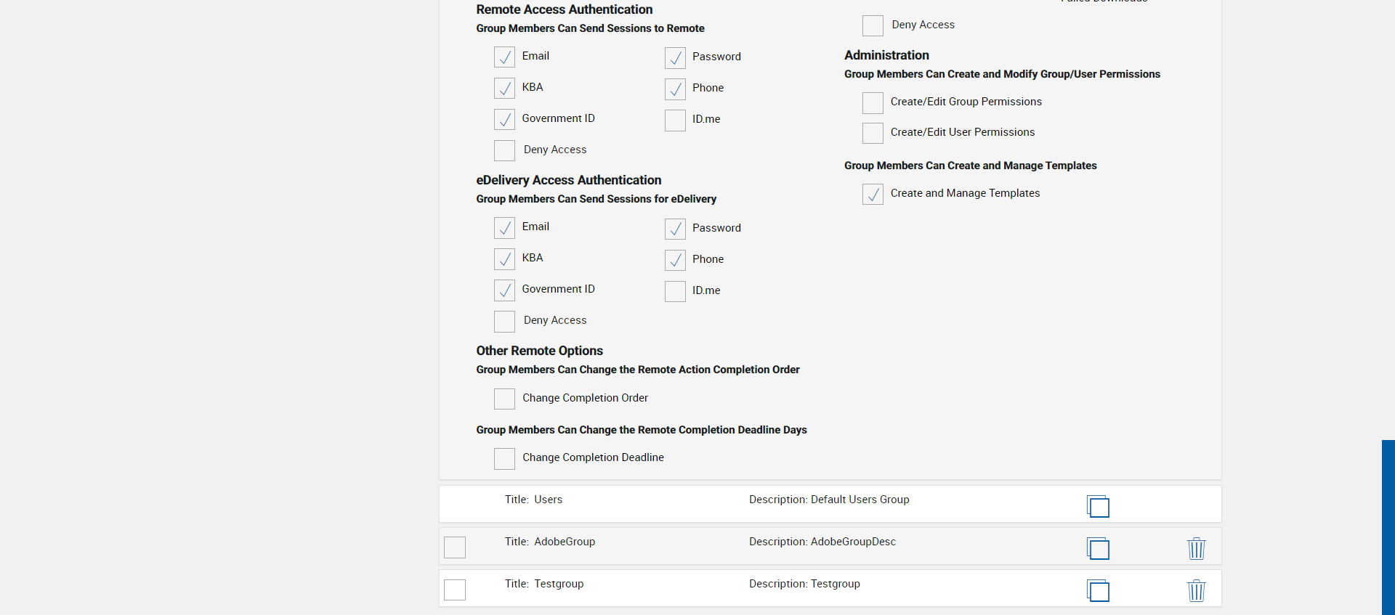Click the copy icon for AdobeGroup
Viewport: 1395px width, 615px height.
tap(1098, 548)
